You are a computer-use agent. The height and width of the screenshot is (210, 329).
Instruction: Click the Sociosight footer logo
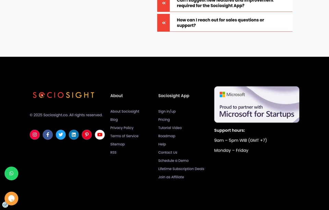pos(63,95)
